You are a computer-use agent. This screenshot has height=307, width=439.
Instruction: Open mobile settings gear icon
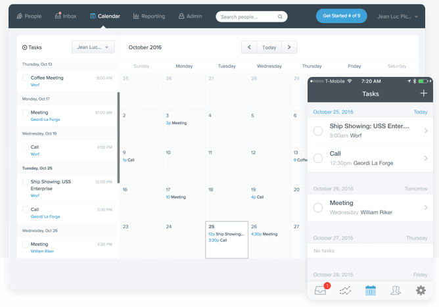tap(421, 290)
